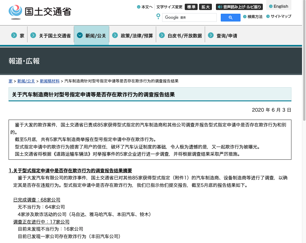This screenshot has width=306, height=243.
Task: Open 白皮书/开放数据 navigation item
Action: pos(185,36)
